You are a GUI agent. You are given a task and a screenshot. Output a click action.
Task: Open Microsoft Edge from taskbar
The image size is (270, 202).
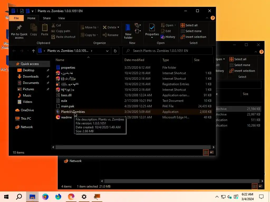[x=71, y=197]
